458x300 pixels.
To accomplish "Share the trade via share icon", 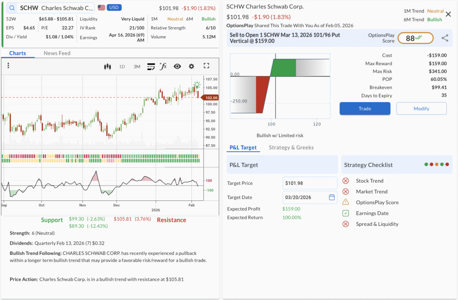I will click(x=445, y=38).
